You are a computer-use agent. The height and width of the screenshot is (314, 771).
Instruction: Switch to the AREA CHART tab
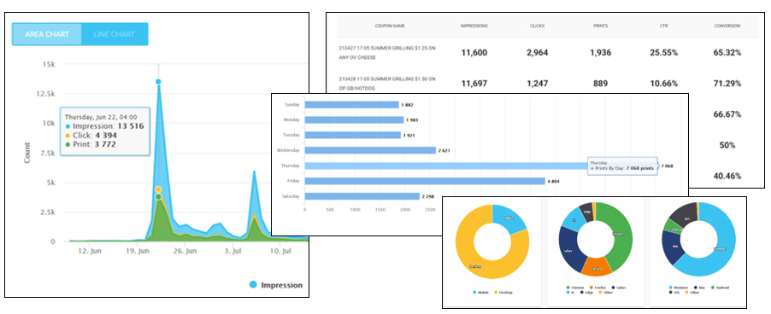click(x=47, y=34)
